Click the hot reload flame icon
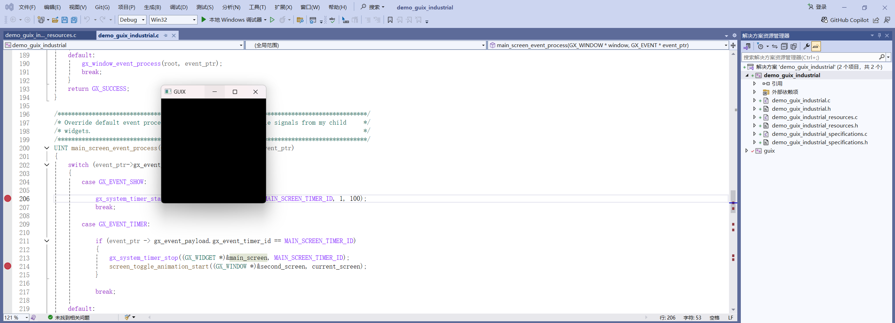Screen dimensions: 895x323 (282, 20)
